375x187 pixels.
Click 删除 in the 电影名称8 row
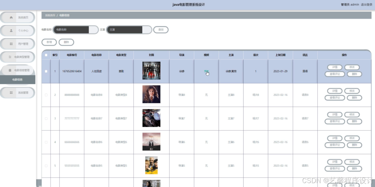(x=354, y=98)
